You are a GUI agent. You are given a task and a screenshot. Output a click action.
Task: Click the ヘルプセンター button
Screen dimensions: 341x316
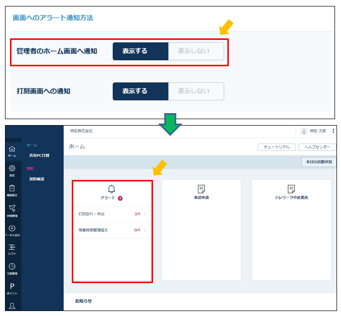317,147
